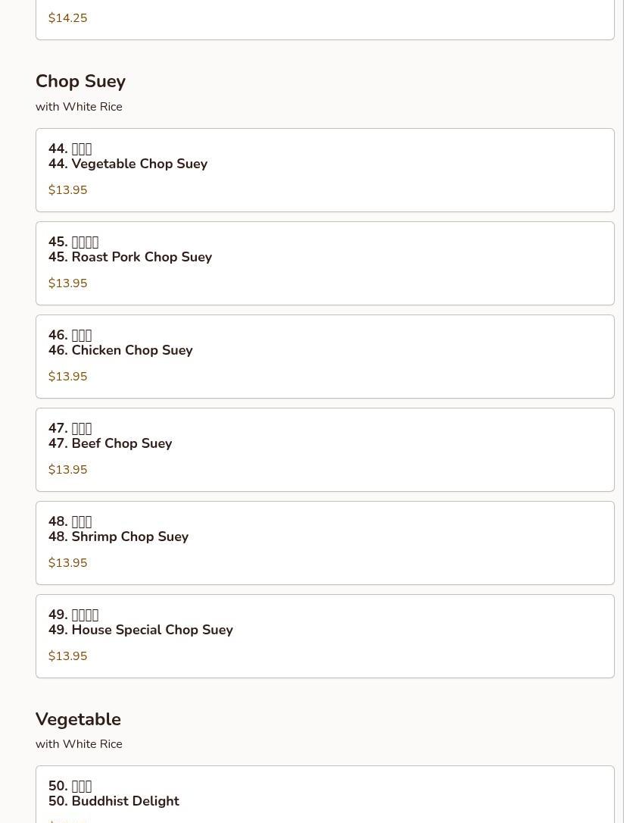Click "with White Rice" under Chop Suey
The height and width of the screenshot is (823, 639).
79,107
